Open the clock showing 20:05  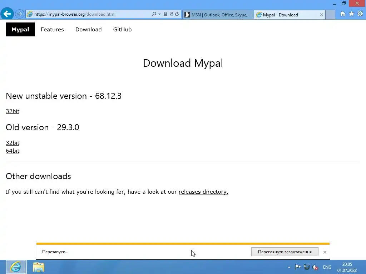pos(347,267)
